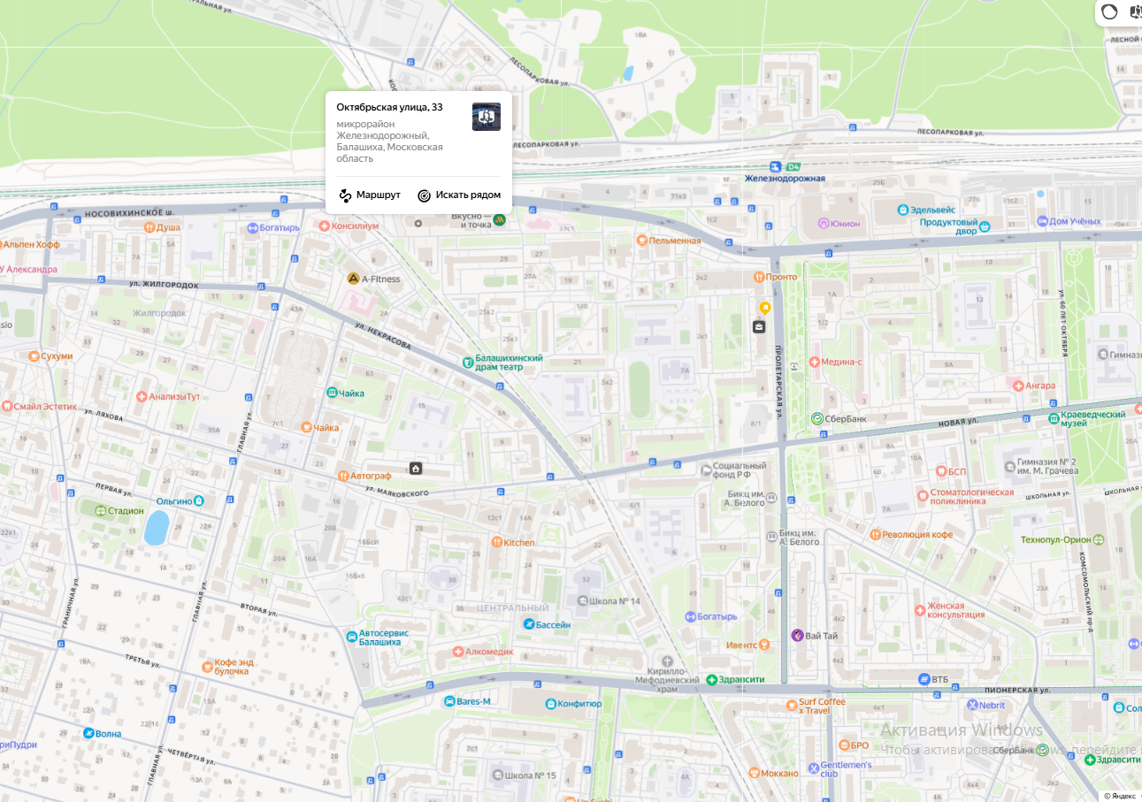1142x802 pixels.
Task: Click the Маршрут route button
Action: tap(370, 195)
